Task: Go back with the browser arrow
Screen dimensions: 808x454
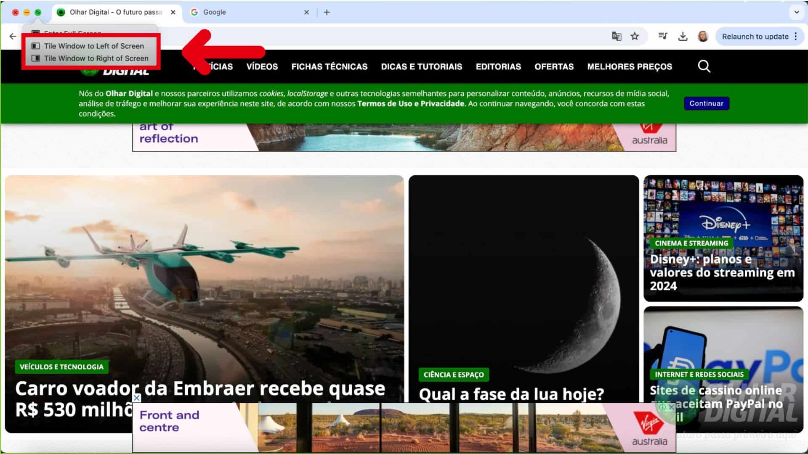Action: pos(13,37)
